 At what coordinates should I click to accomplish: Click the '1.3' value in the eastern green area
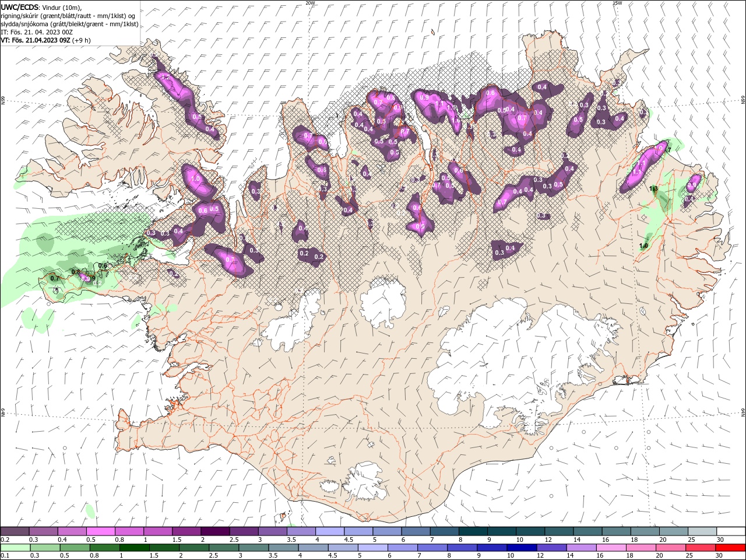653,189
